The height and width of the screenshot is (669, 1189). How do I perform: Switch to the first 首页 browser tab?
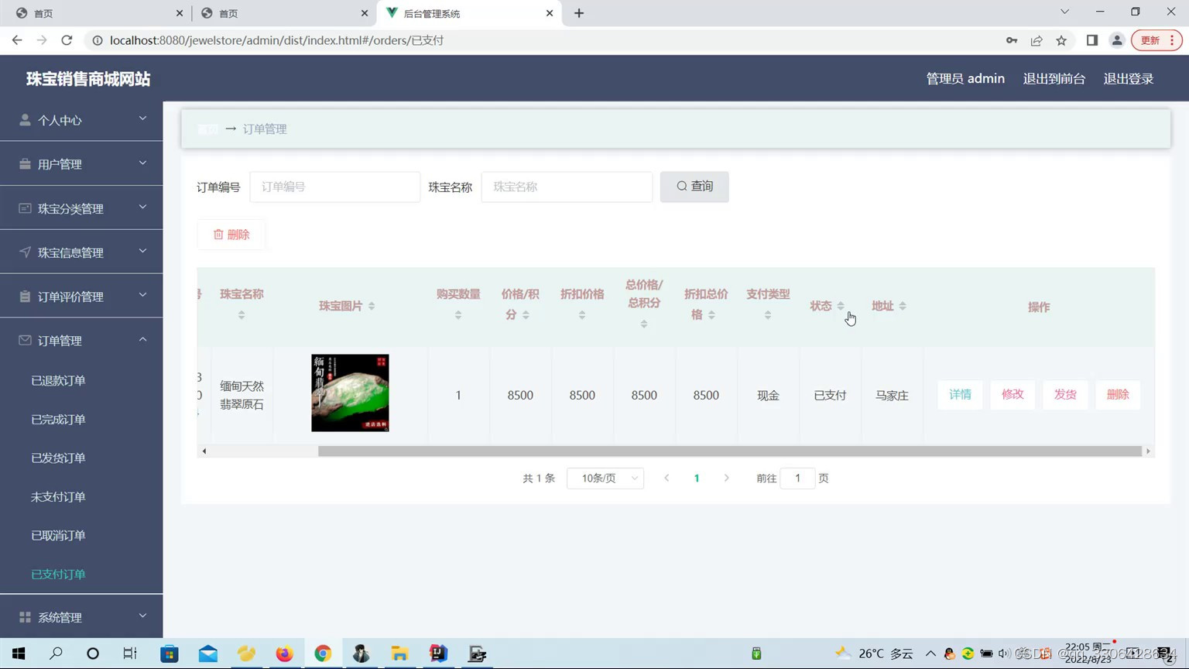98,13
